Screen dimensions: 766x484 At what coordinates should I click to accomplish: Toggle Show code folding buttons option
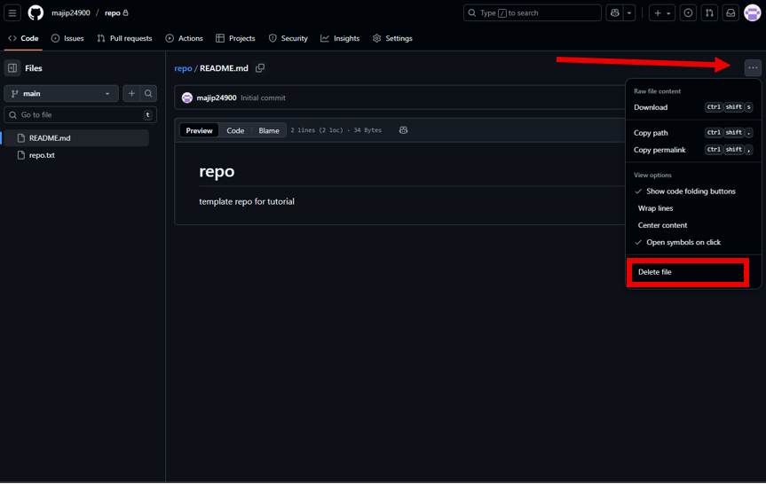[693, 191]
